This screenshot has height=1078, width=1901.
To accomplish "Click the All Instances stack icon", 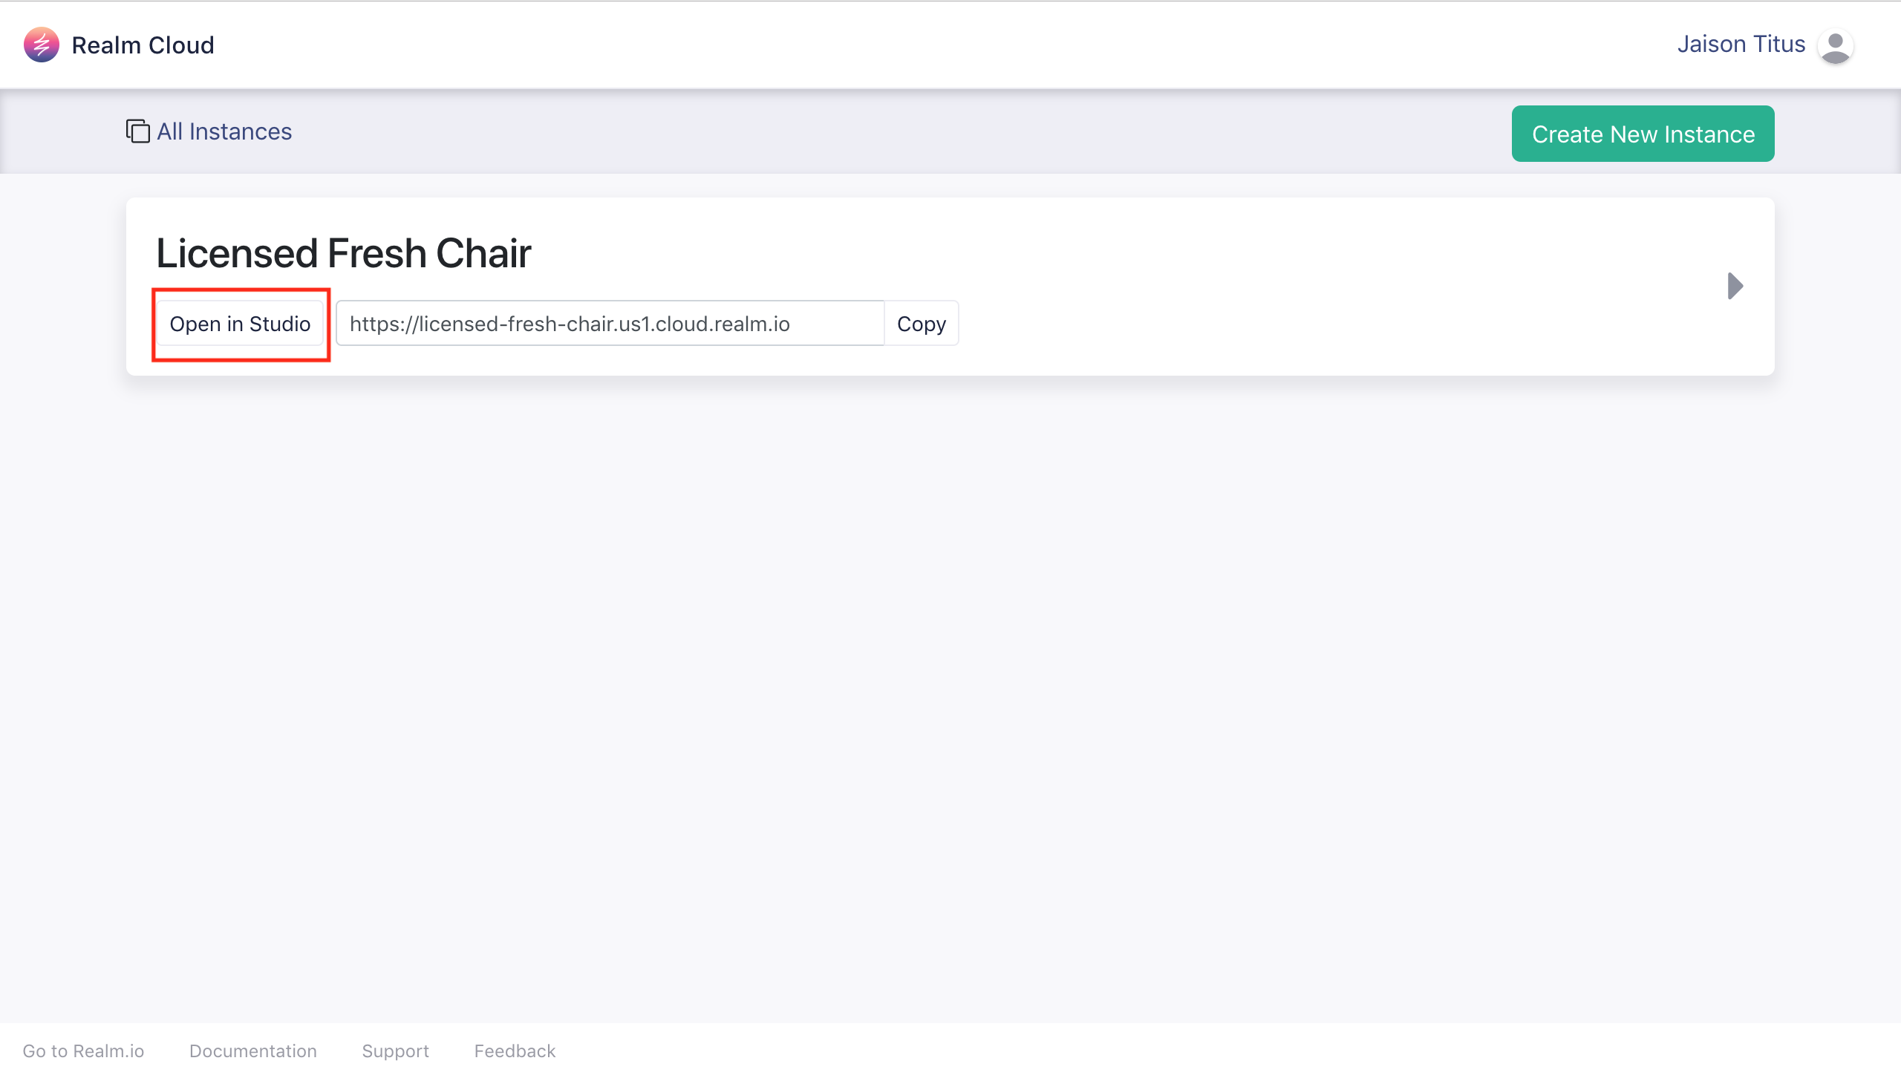I will click(137, 131).
